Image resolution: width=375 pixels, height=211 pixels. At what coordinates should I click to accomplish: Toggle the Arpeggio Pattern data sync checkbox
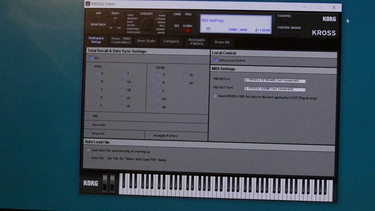tap(150, 135)
